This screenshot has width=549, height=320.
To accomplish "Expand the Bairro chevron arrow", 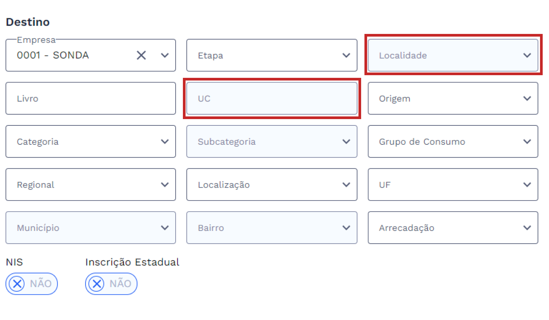I will (346, 228).
